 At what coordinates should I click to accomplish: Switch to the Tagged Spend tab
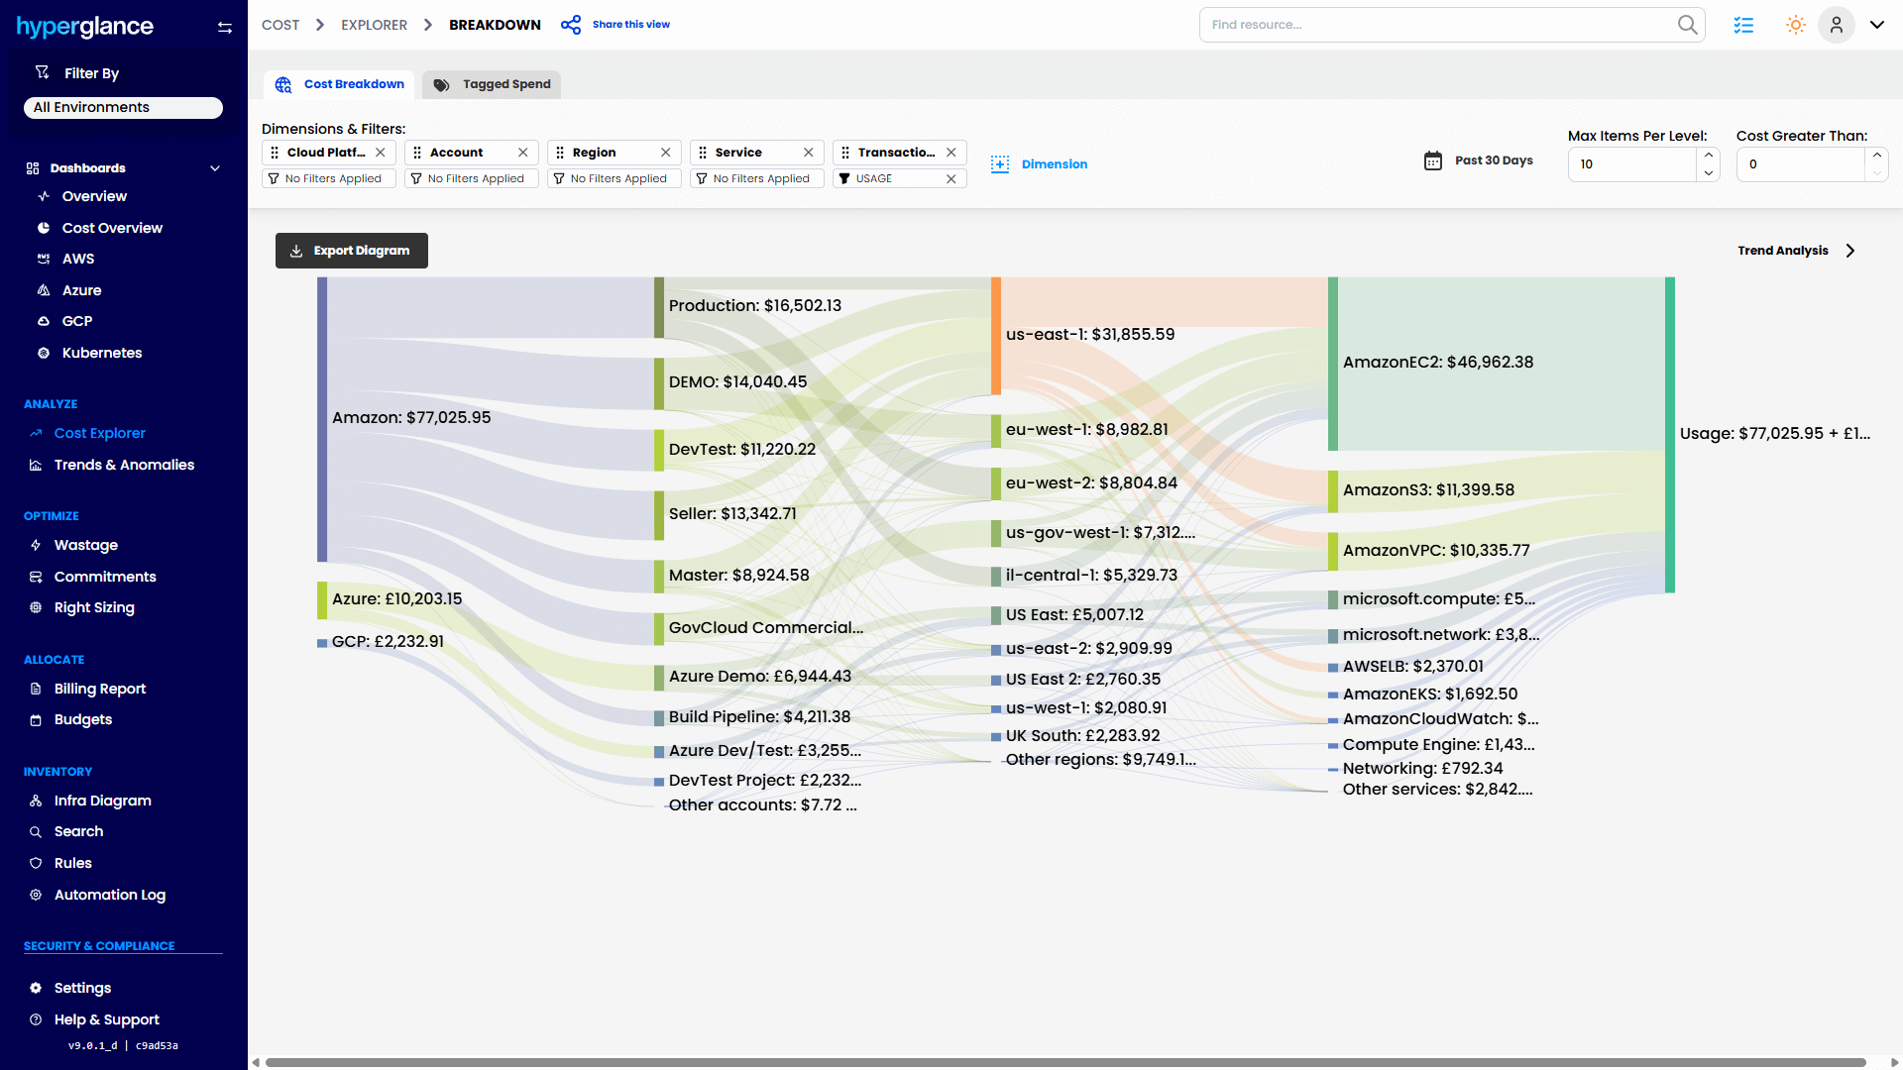tap(491, 84)
